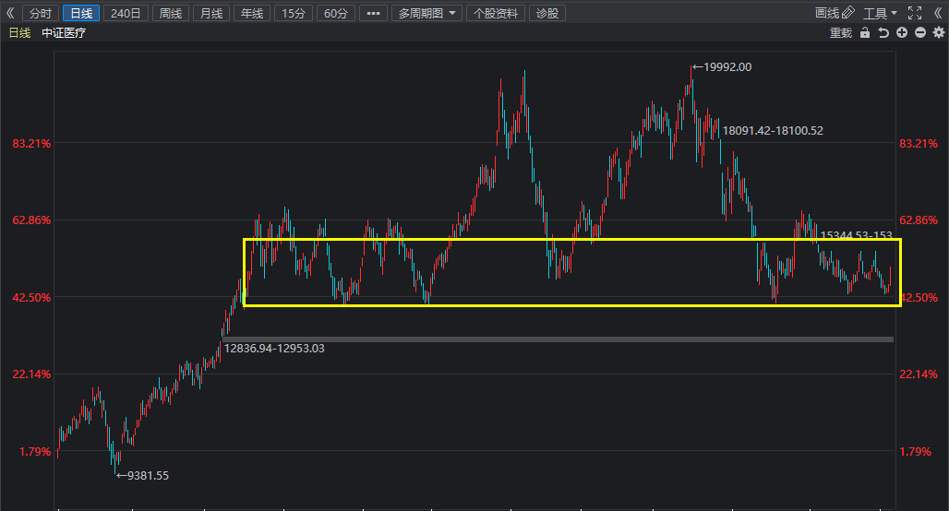The image size is (949, 511).
Task: Show more periods via ellipsis button
Action: (374, 13)
